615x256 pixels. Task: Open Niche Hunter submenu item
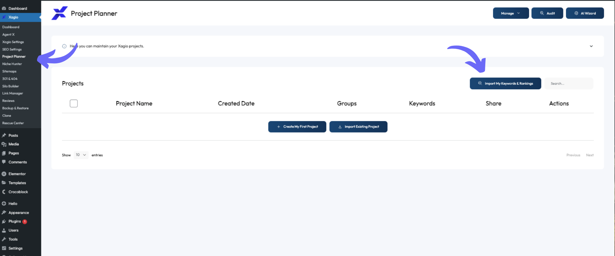(12, 64)
